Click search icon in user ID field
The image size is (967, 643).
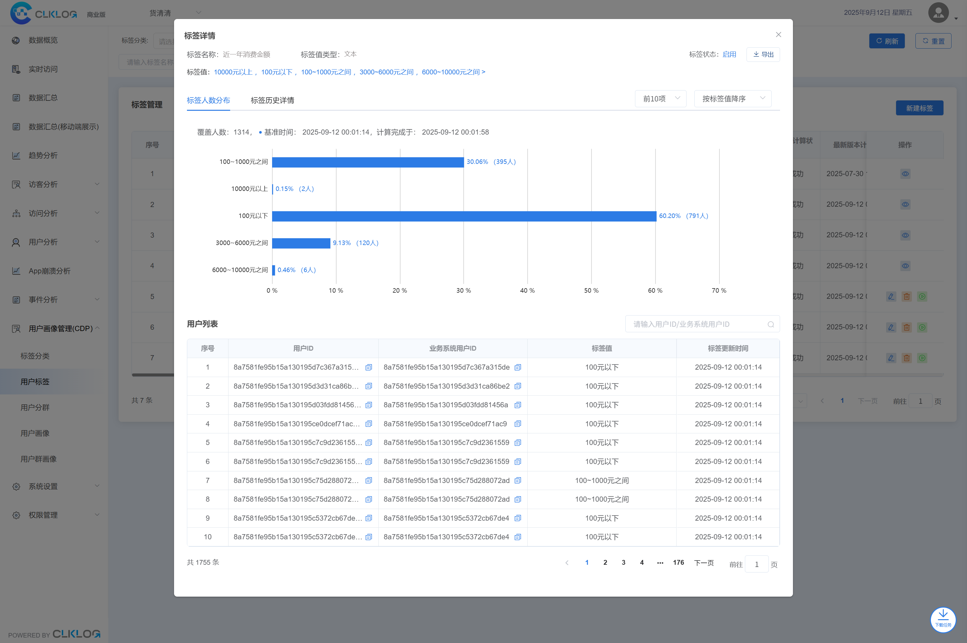click(x=770, y=324)
